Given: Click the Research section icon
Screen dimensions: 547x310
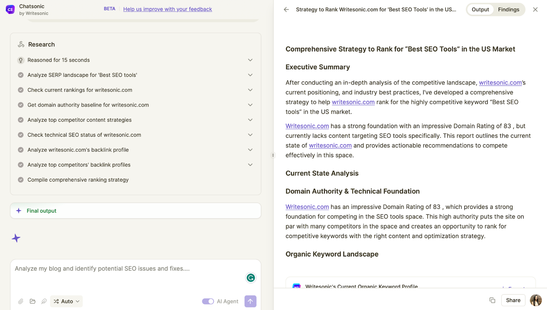Looking at the screenshot, I should (21, 44).
